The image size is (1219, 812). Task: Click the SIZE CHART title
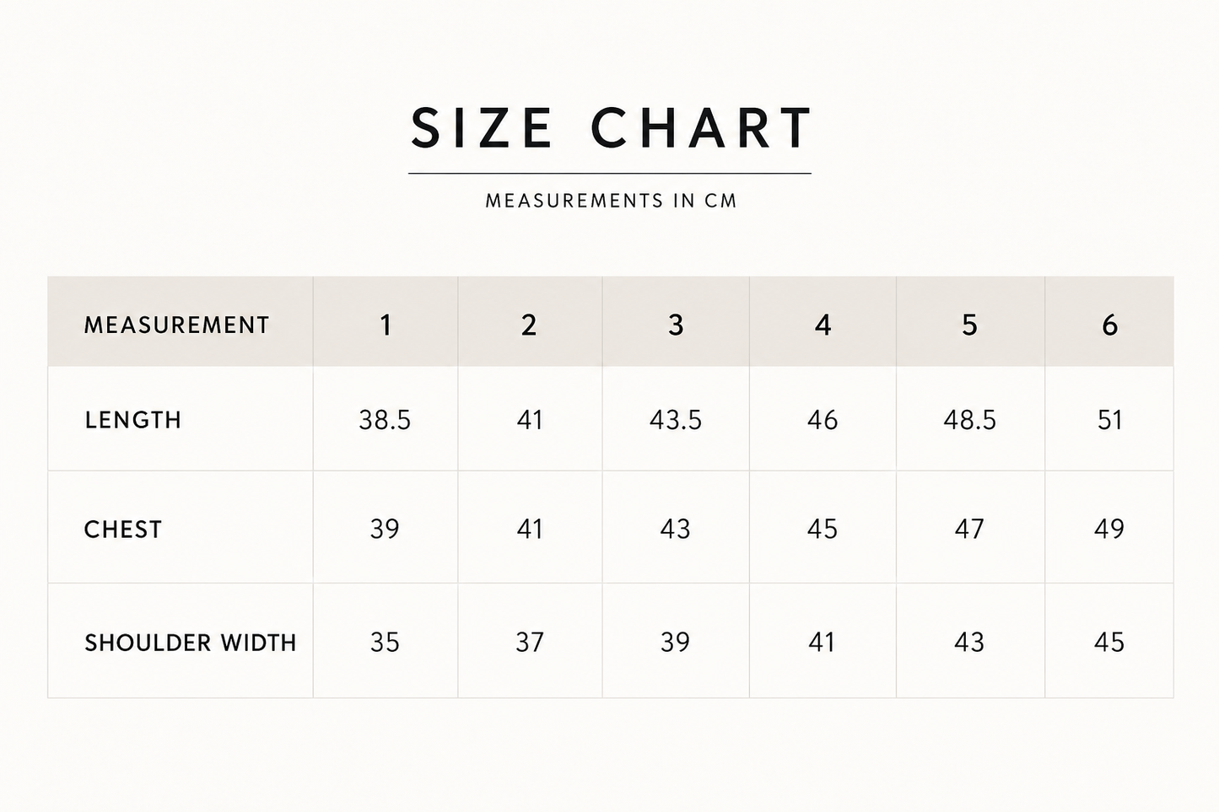pos(611,128)
